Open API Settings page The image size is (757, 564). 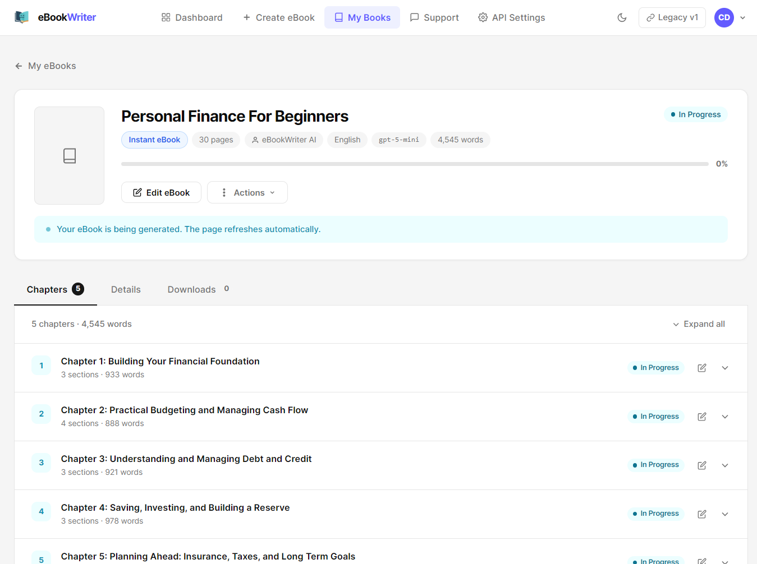click(x=511, y=17)
